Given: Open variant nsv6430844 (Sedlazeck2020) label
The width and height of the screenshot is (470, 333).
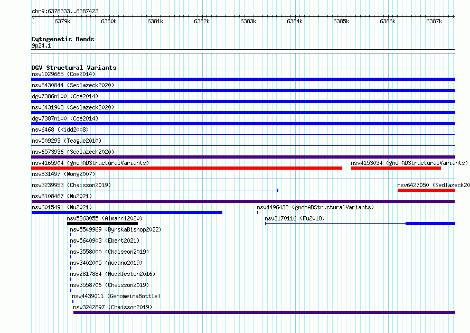Looking at the screenshot, I should [73, 85].
